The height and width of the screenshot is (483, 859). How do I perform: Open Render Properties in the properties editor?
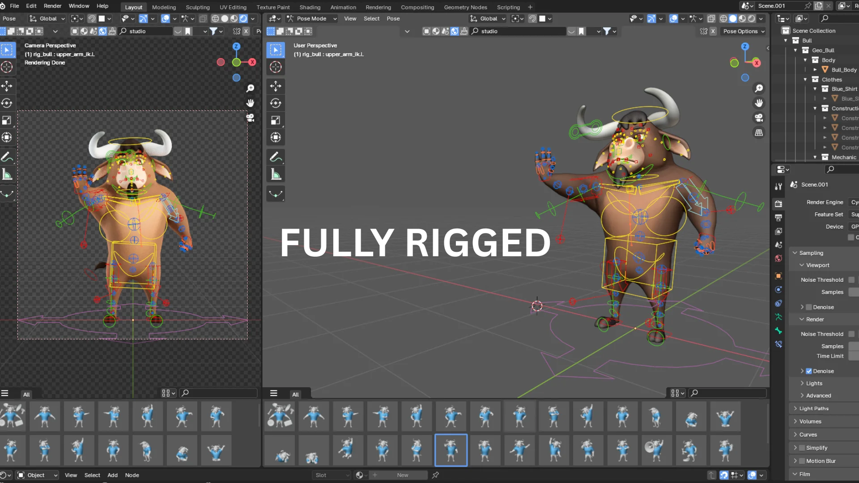778,203
